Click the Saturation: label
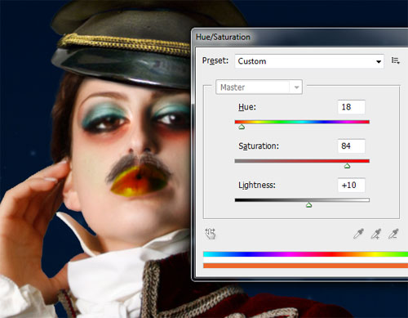This screenshot has height=318, width=408. click(x=259, y=146)
